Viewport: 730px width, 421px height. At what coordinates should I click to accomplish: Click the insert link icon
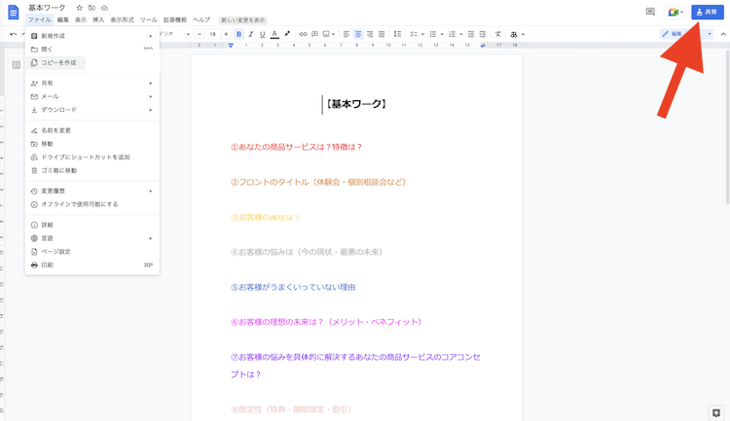coord(303,34)
